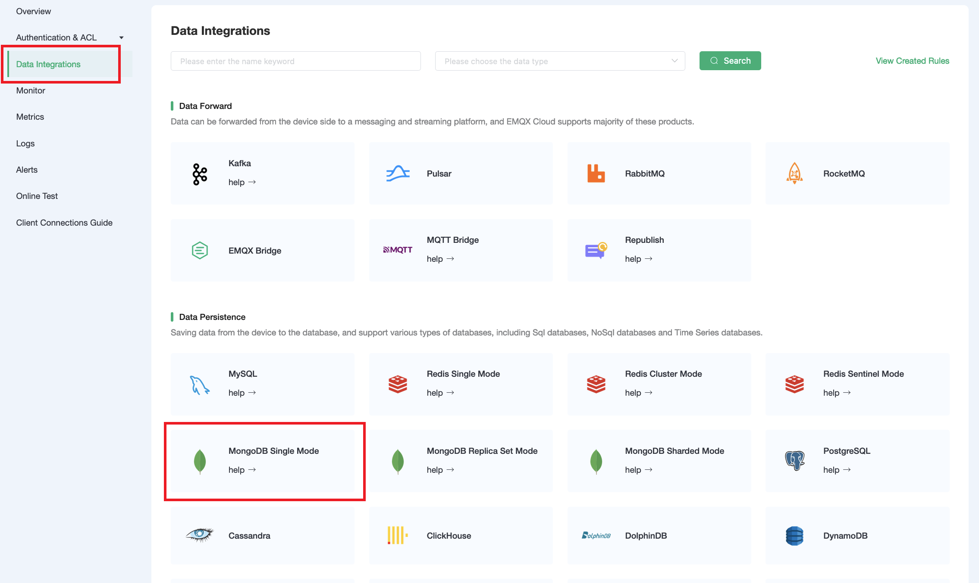
Task: Click the MySQL dolphin icon
Action: pos(200,385)
